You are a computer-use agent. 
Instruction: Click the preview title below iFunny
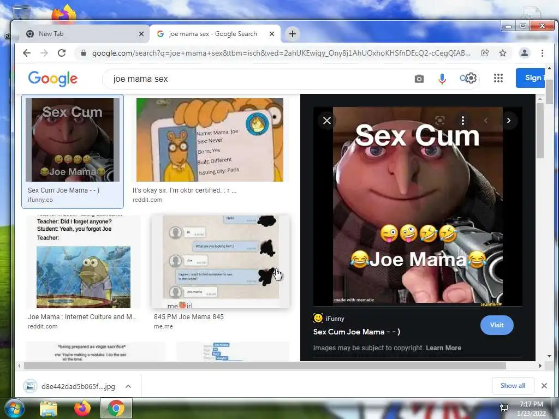pos(356,332)
